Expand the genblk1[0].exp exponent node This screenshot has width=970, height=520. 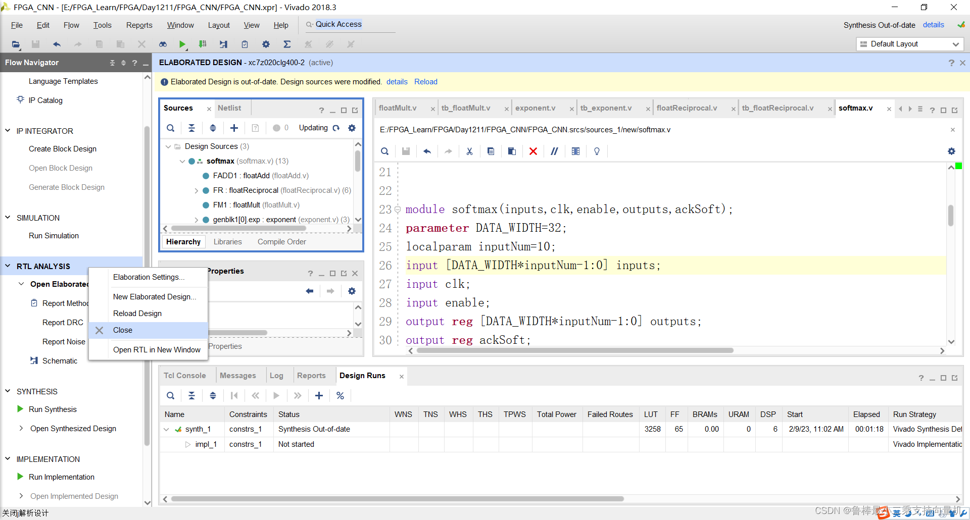point(197,220)
